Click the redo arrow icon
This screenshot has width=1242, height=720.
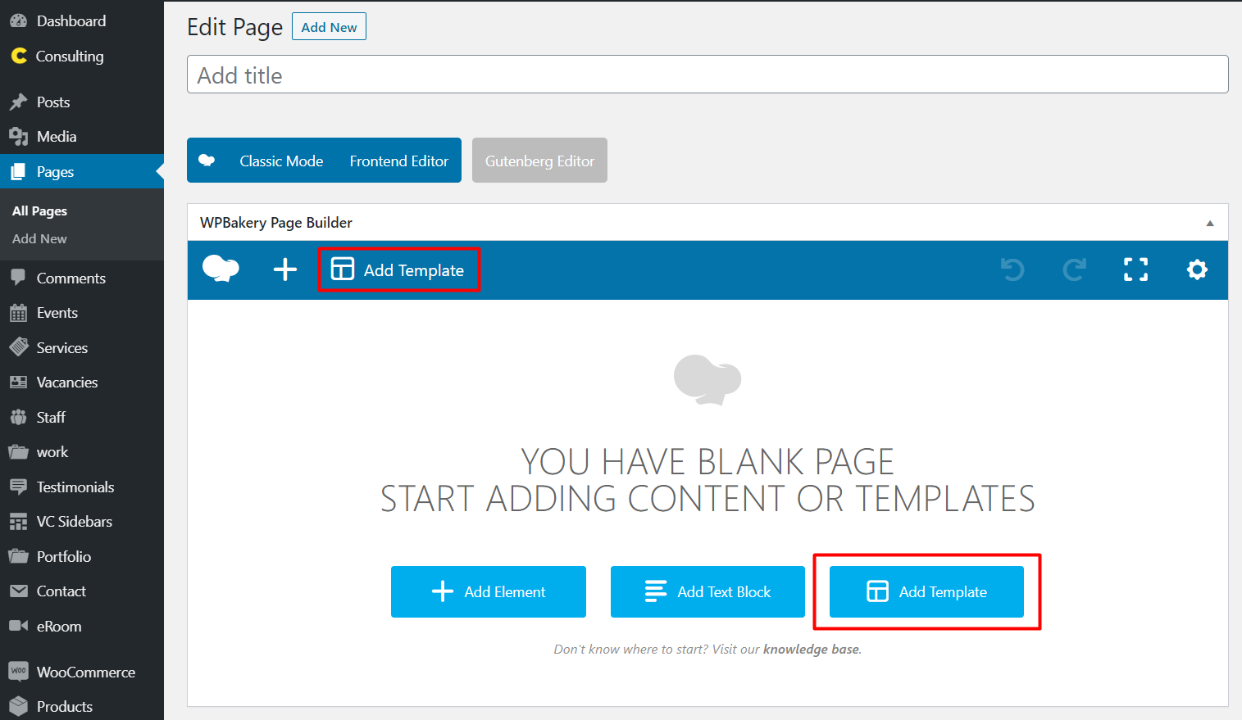(1074, 269)
